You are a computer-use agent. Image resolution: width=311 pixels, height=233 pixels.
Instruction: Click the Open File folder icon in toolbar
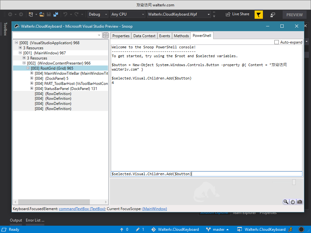(x=42, y=14)
